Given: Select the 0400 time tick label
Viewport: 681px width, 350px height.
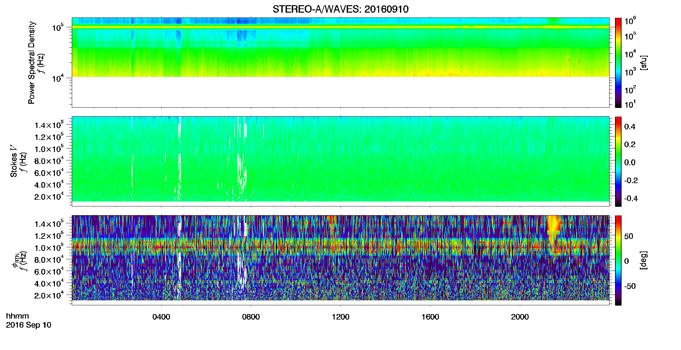Looking at the screenshot, I should pos(161,317).
